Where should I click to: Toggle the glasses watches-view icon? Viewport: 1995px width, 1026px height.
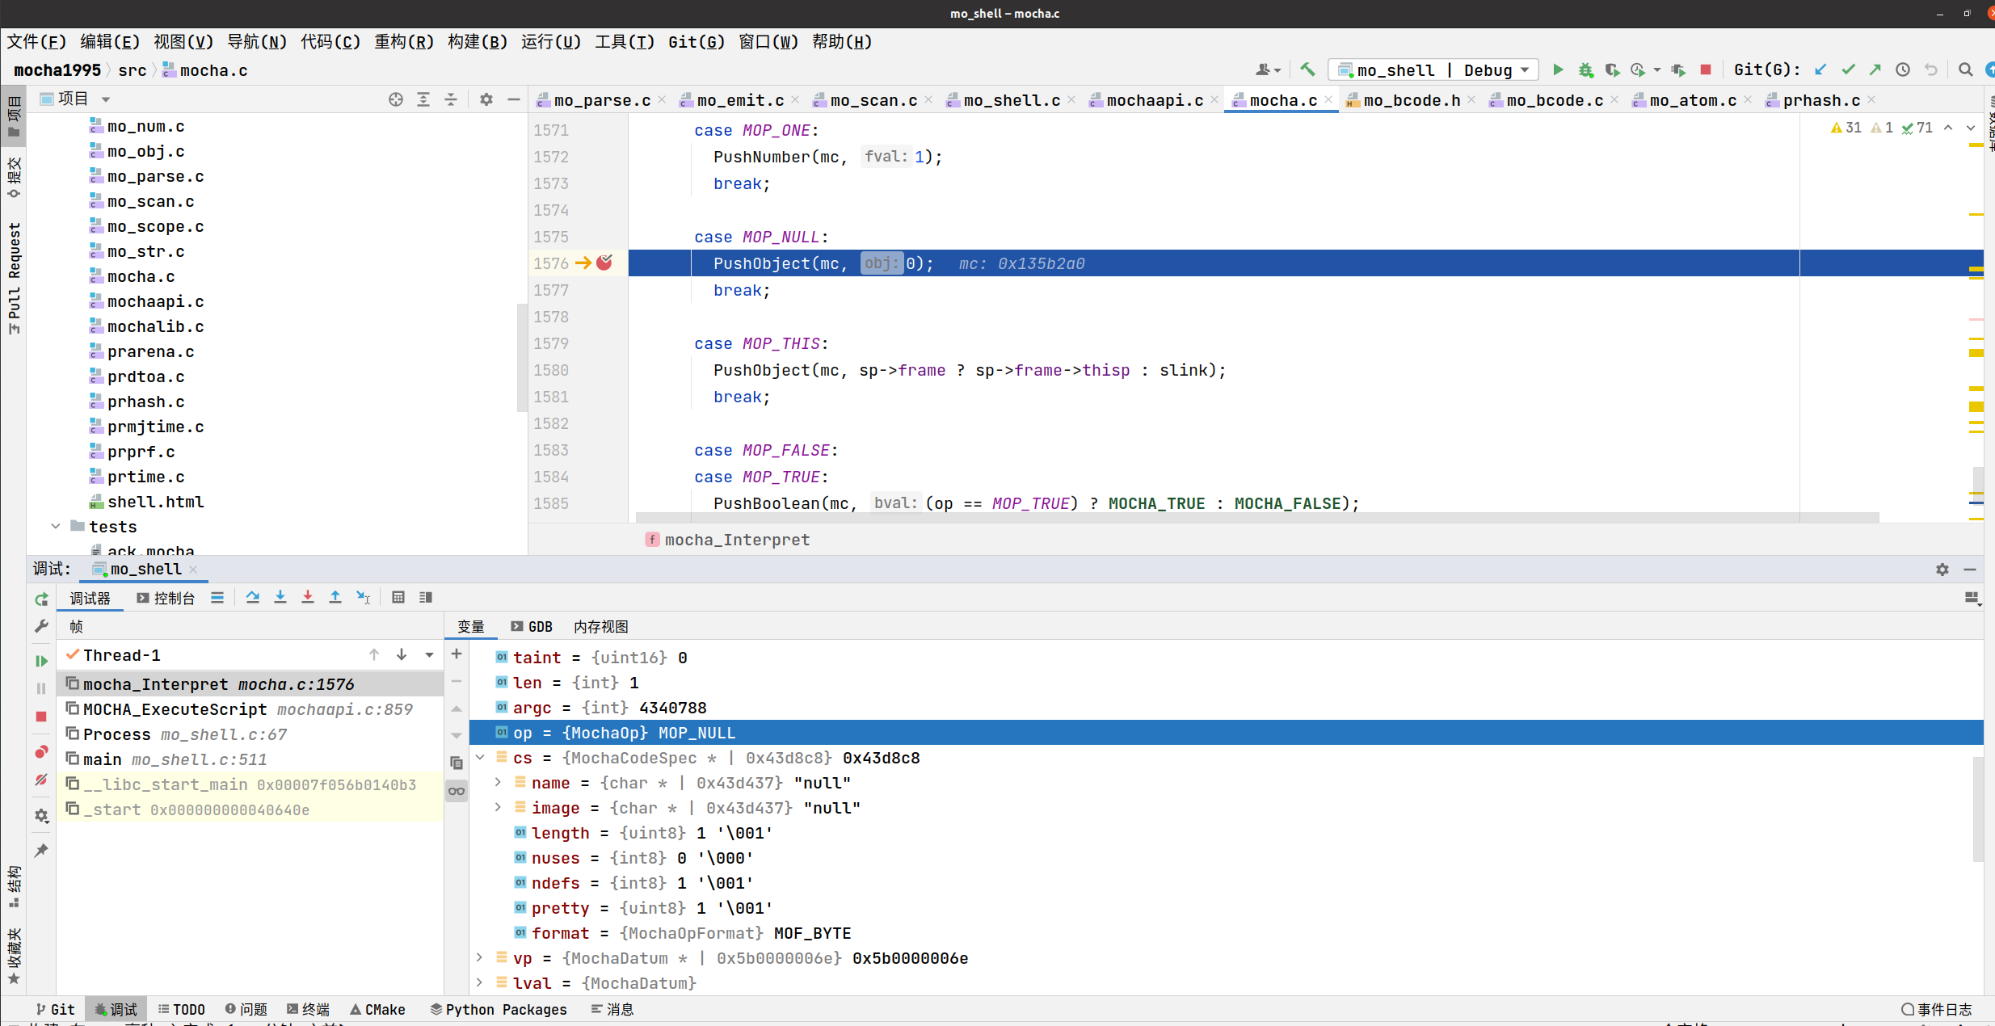(x=457, y=791)
